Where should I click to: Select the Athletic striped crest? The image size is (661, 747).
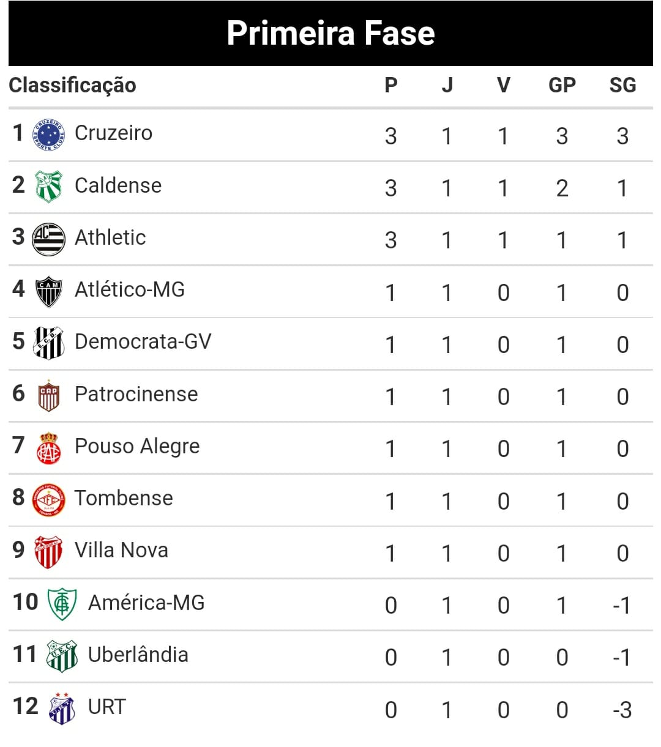pyautogui.click(x=48, y=239)
